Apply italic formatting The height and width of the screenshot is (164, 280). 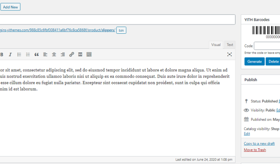pyautogui.click(x=10, y=54)
